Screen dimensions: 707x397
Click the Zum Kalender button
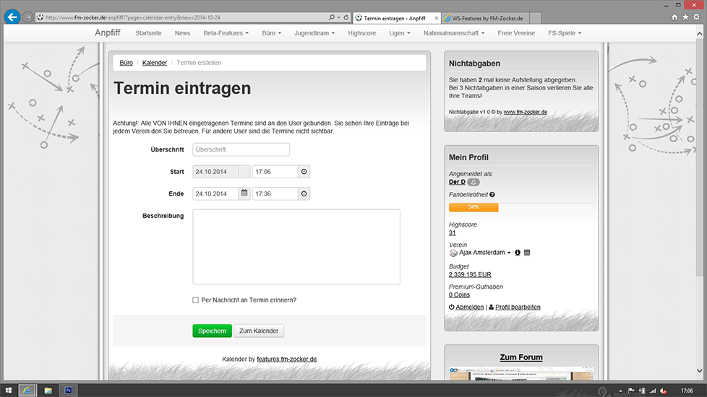tap(260, 331)
